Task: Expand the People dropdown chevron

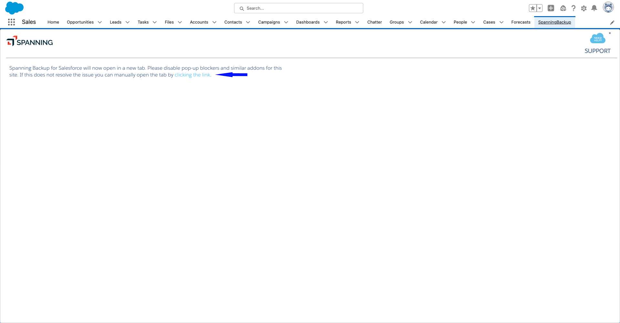Action: (x=473, y=22)
